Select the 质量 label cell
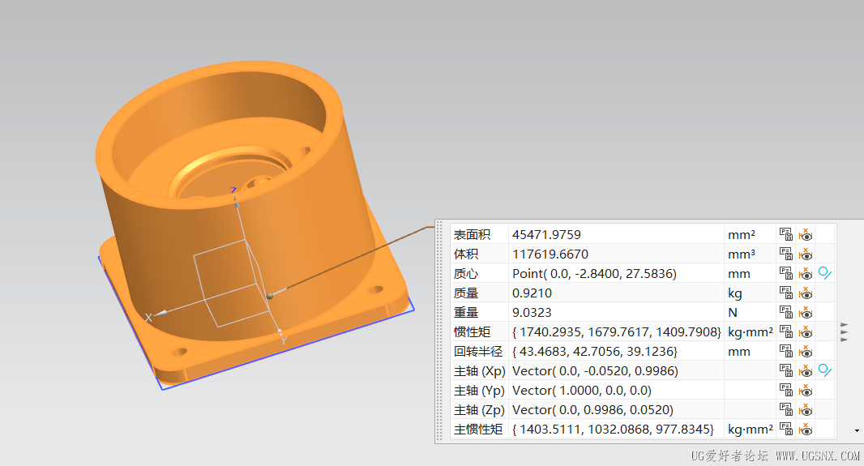Screen dimensions: 864x466 point(479,293)
